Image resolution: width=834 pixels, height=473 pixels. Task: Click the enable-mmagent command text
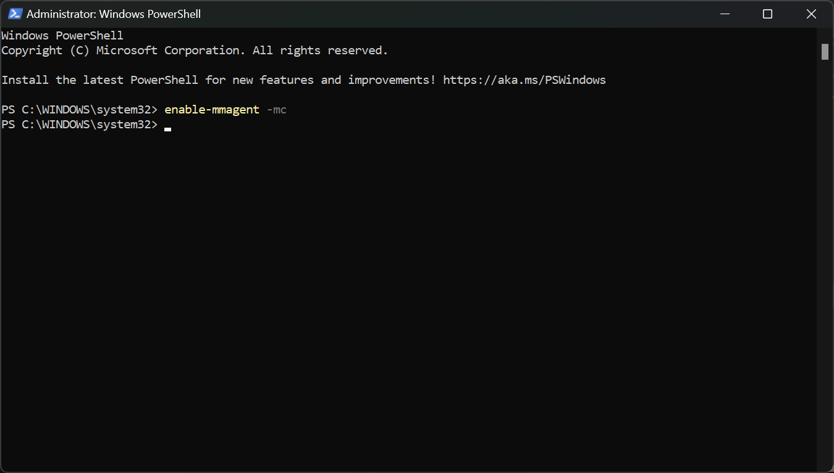pos(211,110)
